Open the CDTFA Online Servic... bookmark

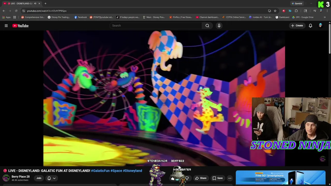tap(234, 17)
